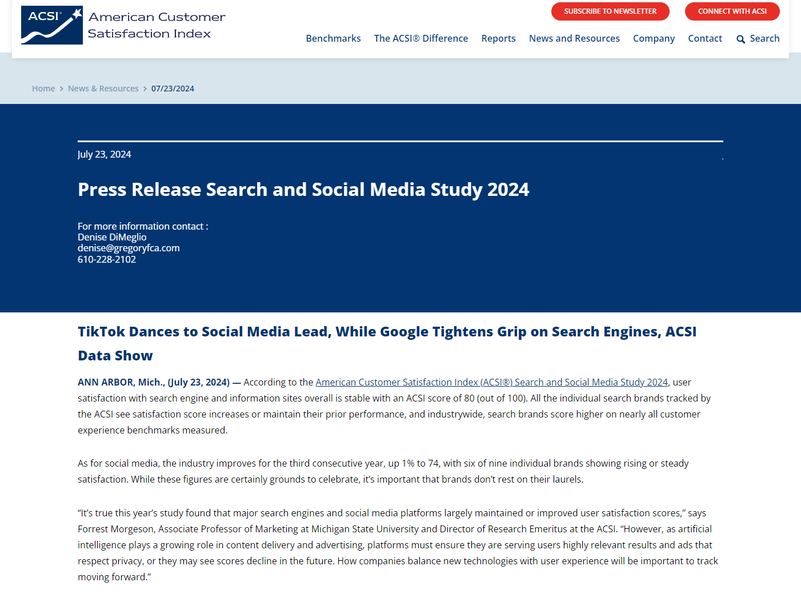Click Connect with ACSI button
Screen dimensions: 801x598
732,11
